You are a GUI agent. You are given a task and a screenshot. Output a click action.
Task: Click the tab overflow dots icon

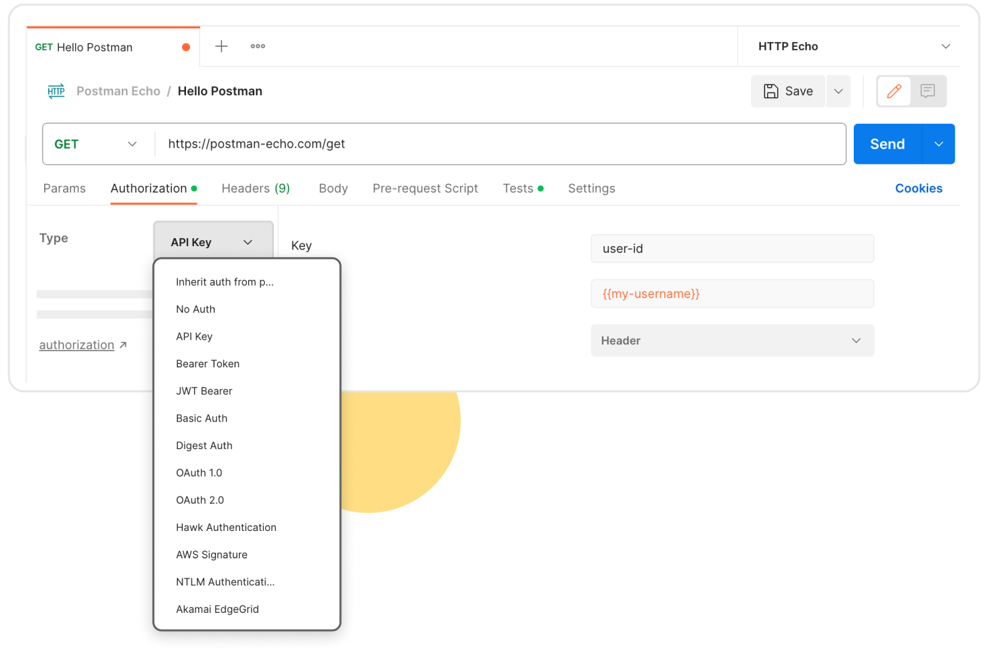point(258,46)
